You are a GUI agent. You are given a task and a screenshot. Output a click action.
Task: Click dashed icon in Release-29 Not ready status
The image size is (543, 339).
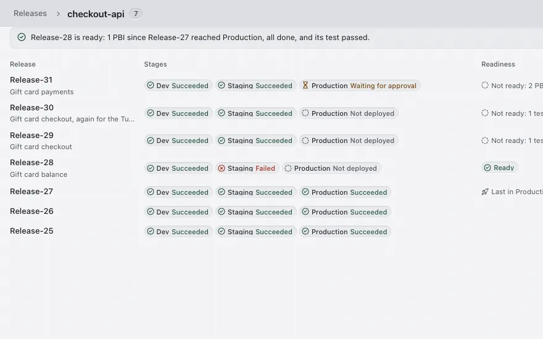[x=485, y=141]
